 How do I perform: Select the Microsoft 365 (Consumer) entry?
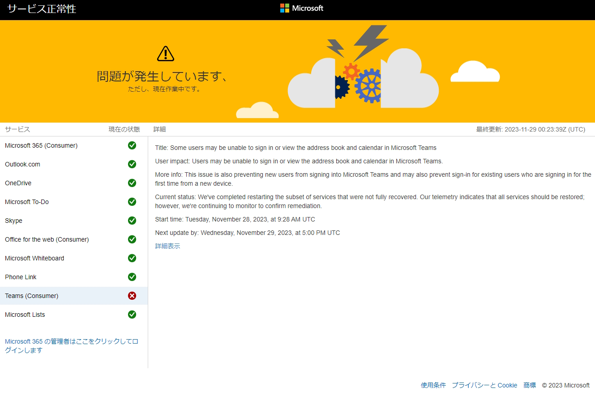(41, 145)
